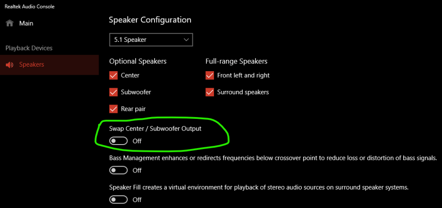Uncheck the Subwoofer checkbox
Viewport: 442px width, 208px height.
tap(114, 92)
